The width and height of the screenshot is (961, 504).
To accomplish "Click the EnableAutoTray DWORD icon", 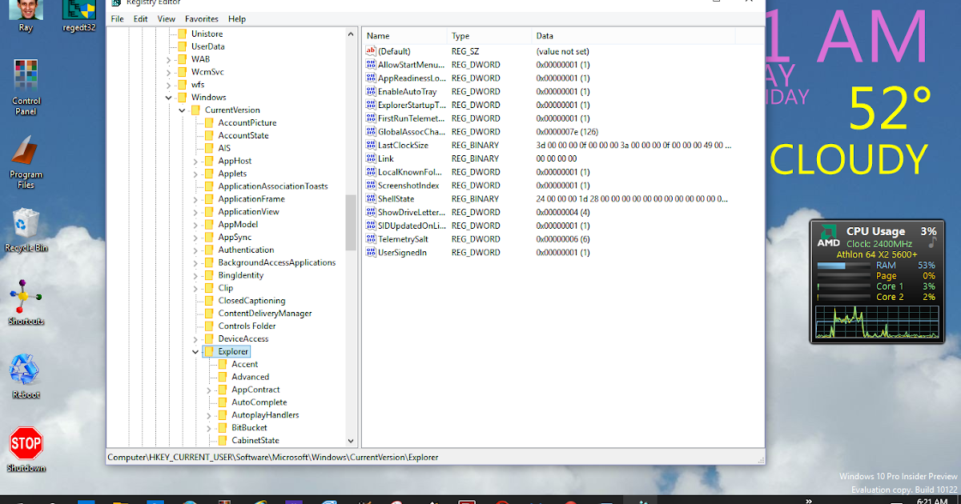I will pos(371,91).
